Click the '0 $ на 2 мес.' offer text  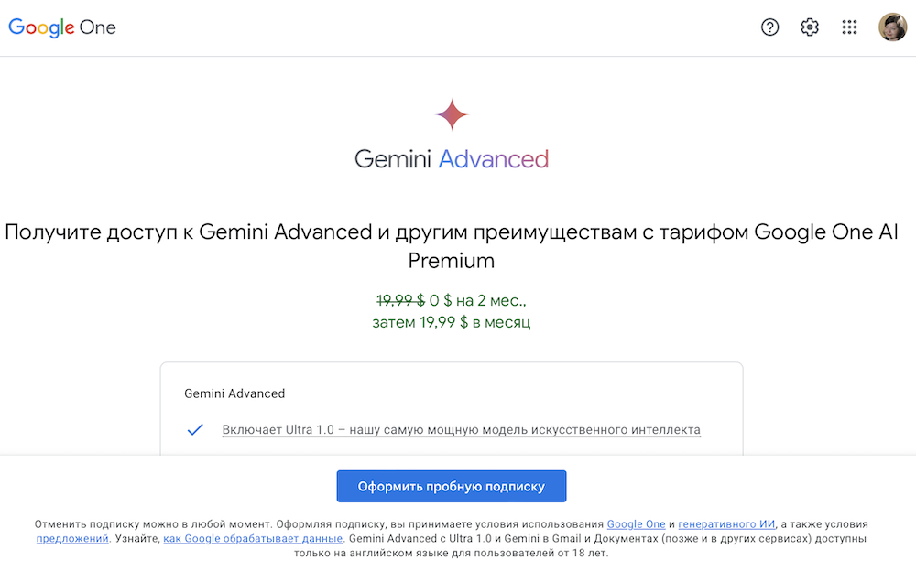point(478,299)
